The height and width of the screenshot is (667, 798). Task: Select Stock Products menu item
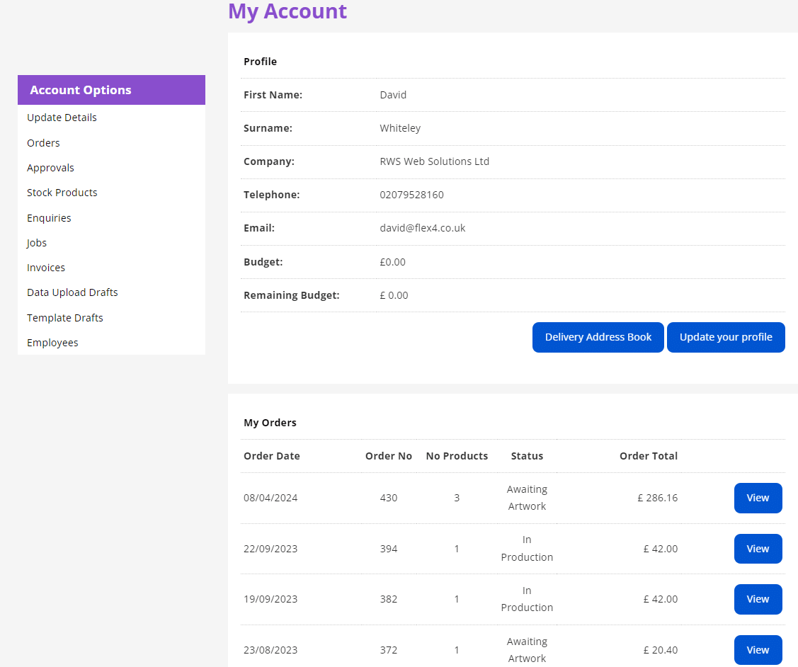(62, 193)
